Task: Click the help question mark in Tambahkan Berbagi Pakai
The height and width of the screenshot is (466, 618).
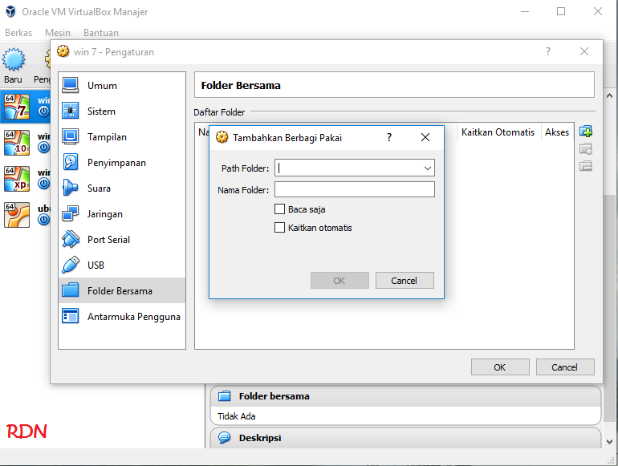Action: pyautogui.click(x=389, y=137)
